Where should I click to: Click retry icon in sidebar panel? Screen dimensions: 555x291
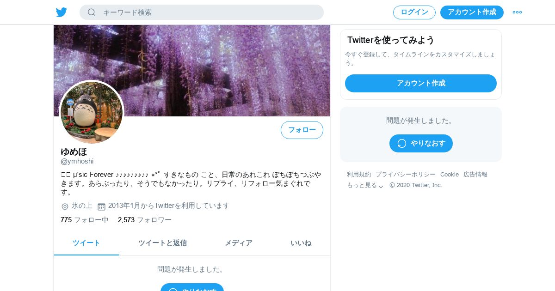402,143
